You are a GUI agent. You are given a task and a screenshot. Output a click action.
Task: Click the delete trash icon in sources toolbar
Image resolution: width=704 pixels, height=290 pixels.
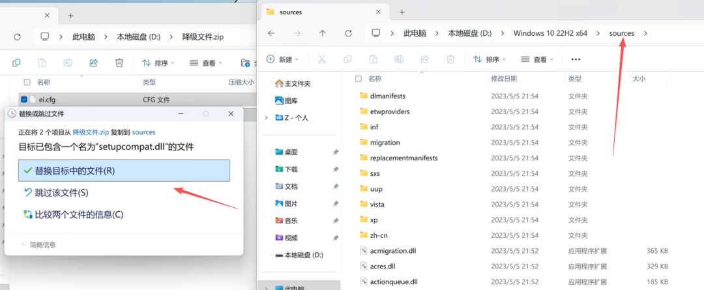point(450,59)
